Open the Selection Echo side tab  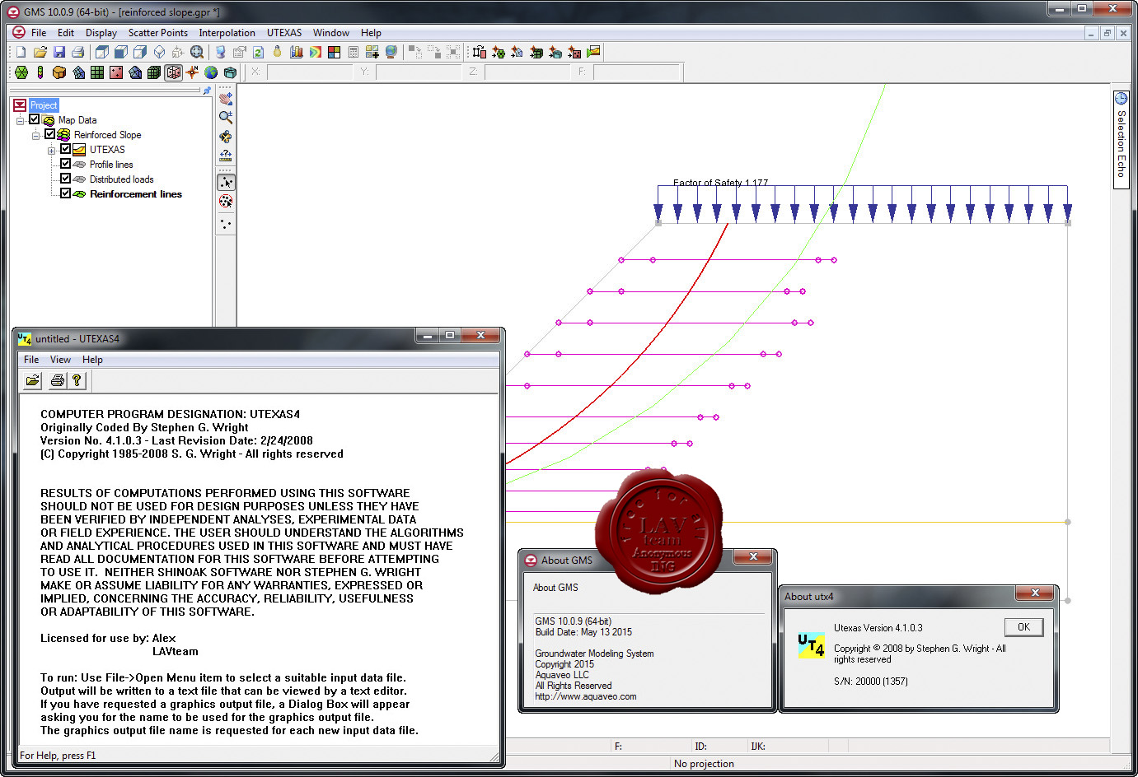point(1121,138)
